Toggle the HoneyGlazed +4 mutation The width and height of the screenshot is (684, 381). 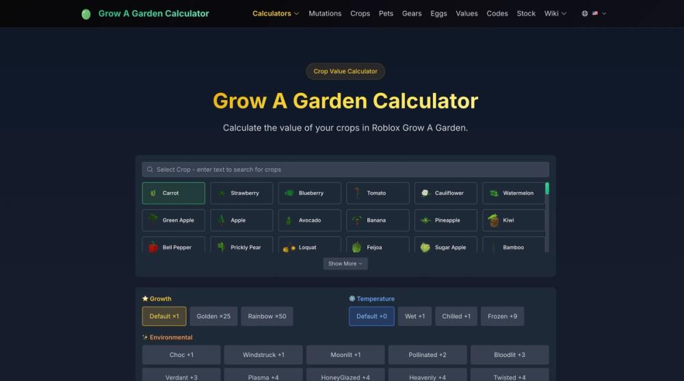tap(345, 375)
